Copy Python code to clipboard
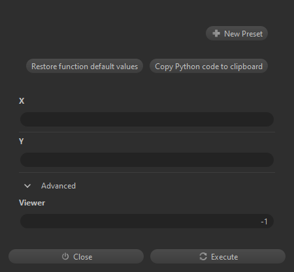The image size is (294, 272). pos(208,66)
